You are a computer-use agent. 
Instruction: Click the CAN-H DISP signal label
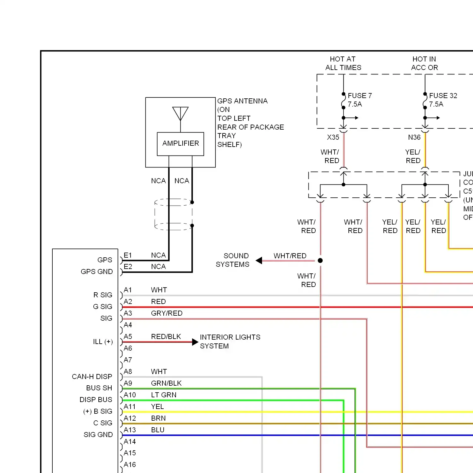point(92,377)
